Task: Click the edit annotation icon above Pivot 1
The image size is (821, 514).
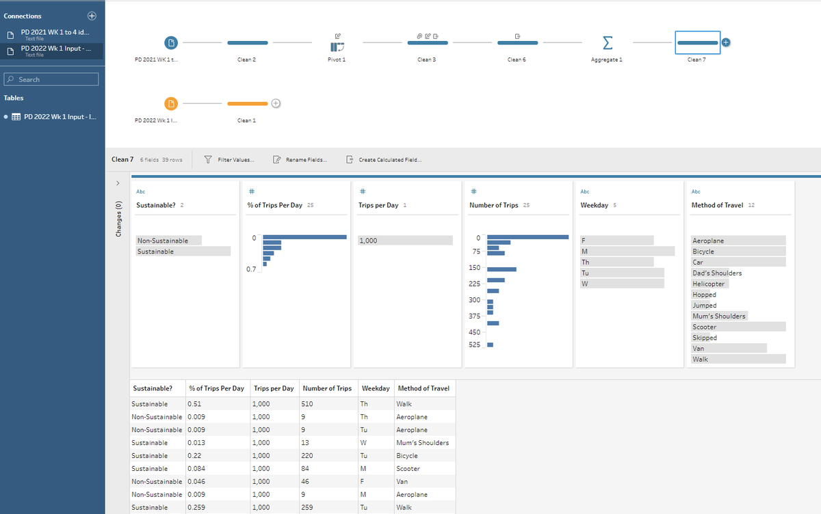Action: coord(337,35)
